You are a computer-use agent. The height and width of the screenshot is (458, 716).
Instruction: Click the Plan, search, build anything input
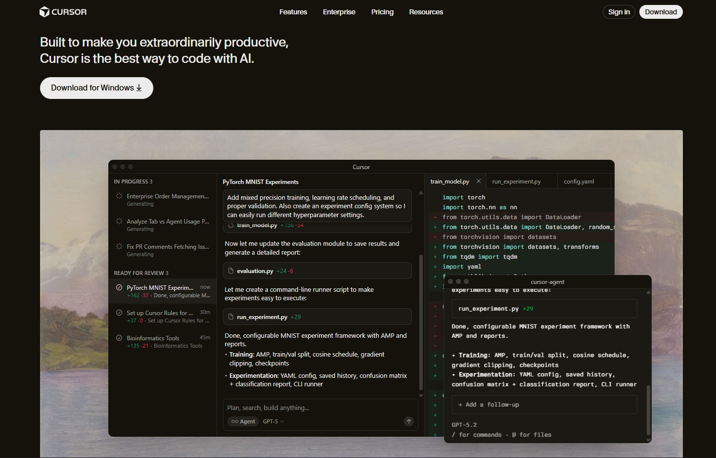(320, 408)
